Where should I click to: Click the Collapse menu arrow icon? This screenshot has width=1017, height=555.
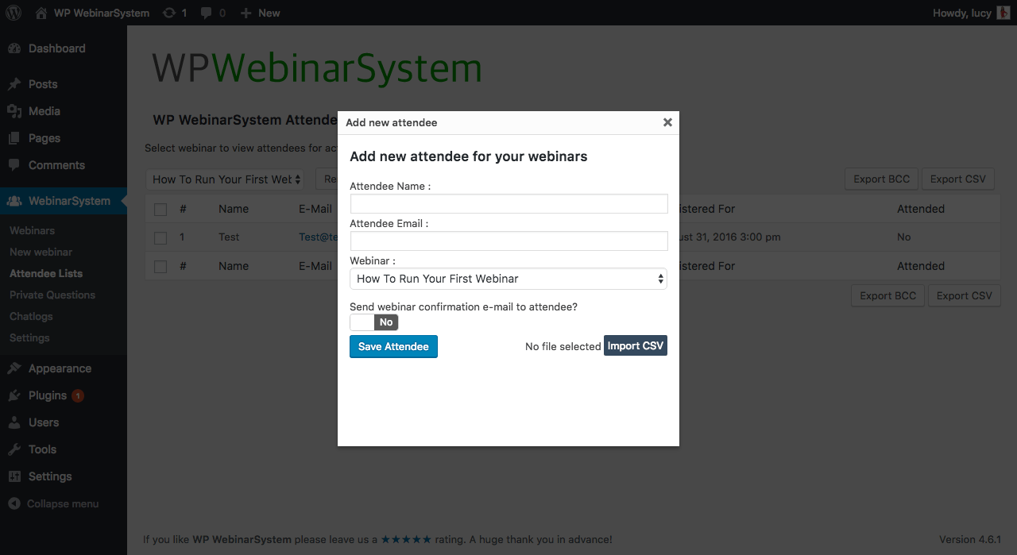pos(14,503)
